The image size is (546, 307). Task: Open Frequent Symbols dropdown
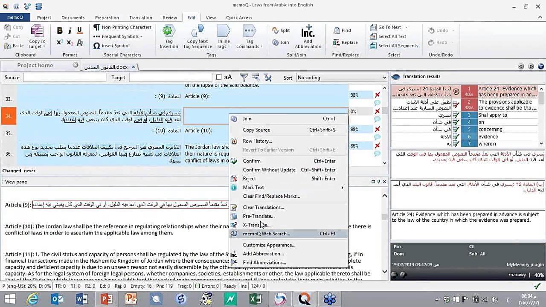(118, 37)
